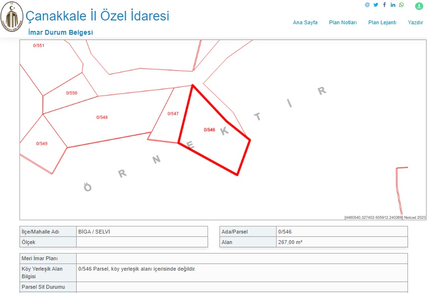Go to Ana Sayfa
Viewport: 427px width, 293px height.
(x=305, y=22)
